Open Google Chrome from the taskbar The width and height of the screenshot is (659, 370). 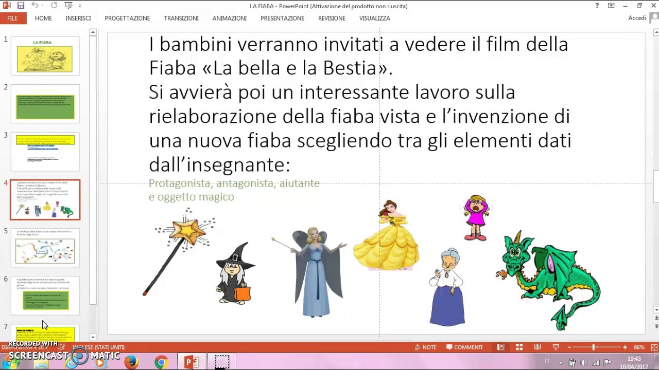click(x=161, y=362)
